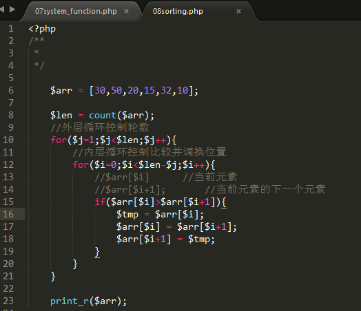Click the print_r($arr); statement
The image size is (361, 311).
(88, 301)
